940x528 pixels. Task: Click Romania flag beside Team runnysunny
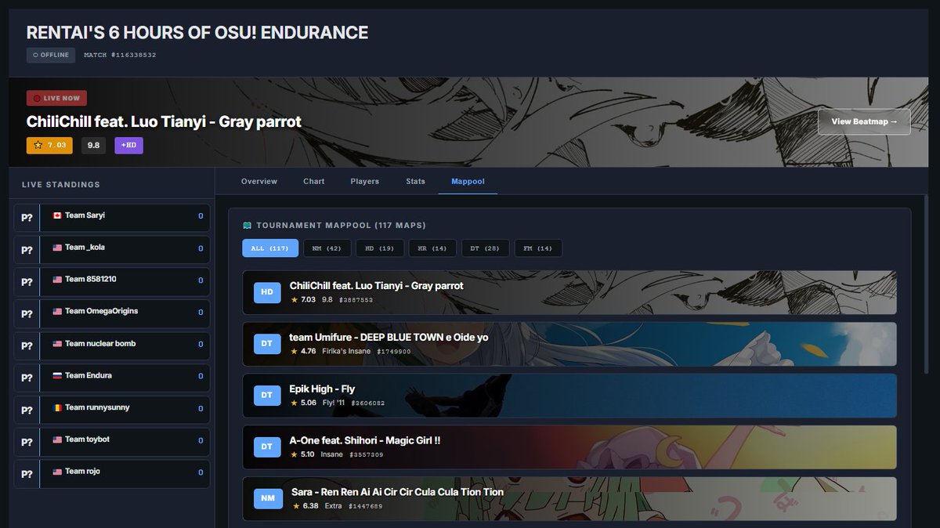point(57,407)
